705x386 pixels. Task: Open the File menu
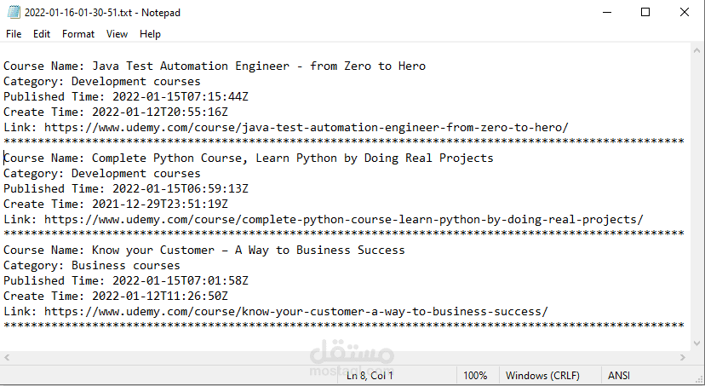14,34
